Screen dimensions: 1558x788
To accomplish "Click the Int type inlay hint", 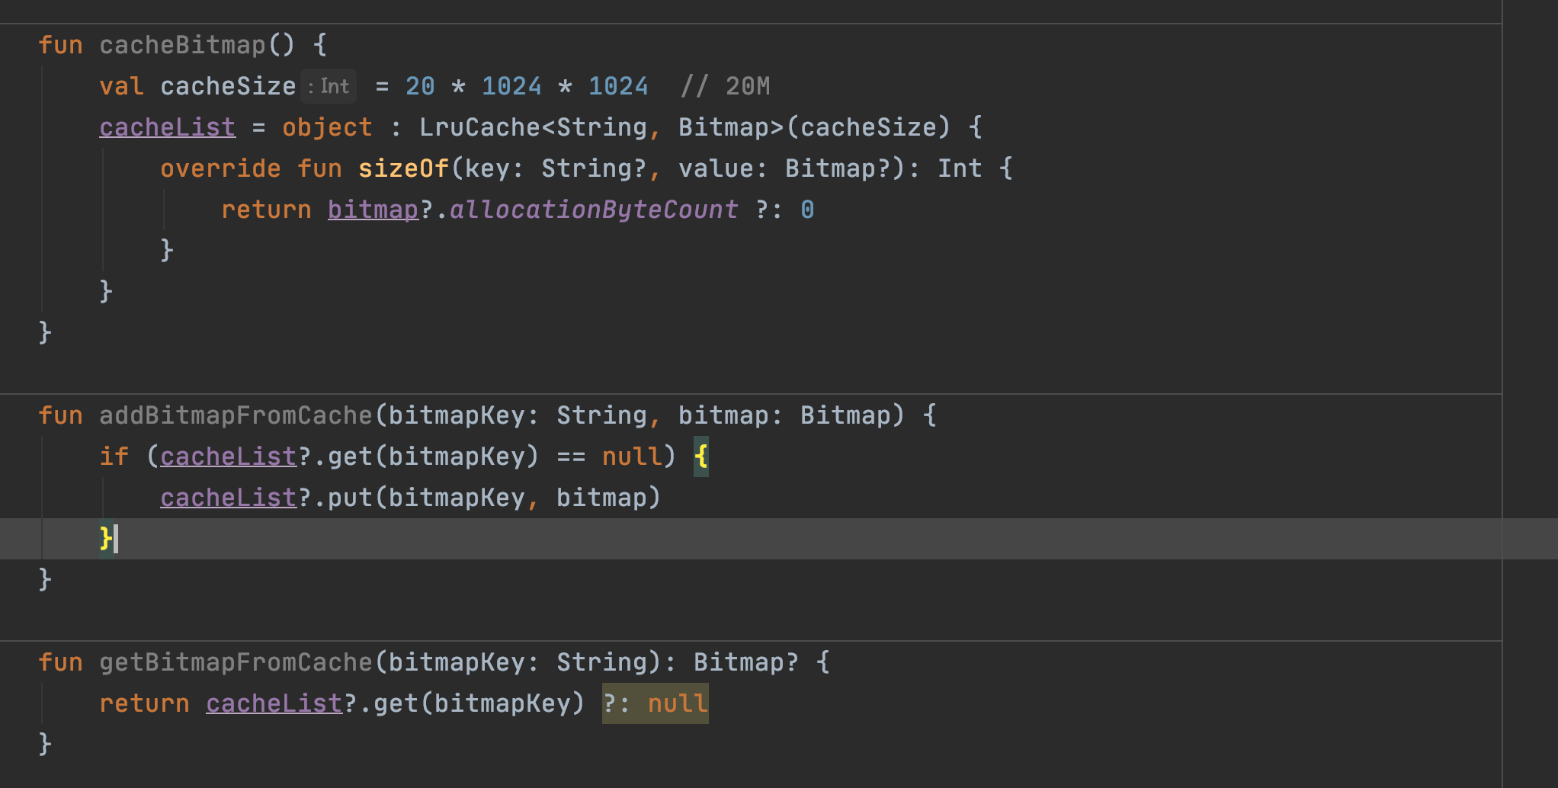I will coord(329,86).
